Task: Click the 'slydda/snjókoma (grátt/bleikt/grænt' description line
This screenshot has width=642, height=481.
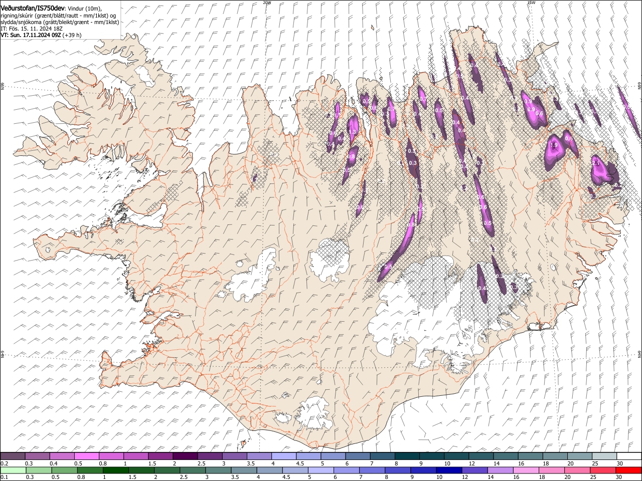Action: [x=60, y=22]
